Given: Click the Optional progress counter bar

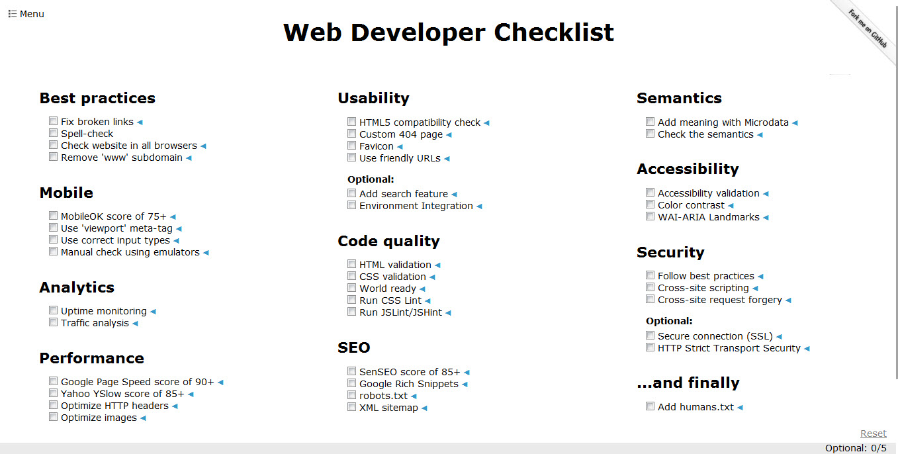Looking at the screenshot, I should 855,448.
